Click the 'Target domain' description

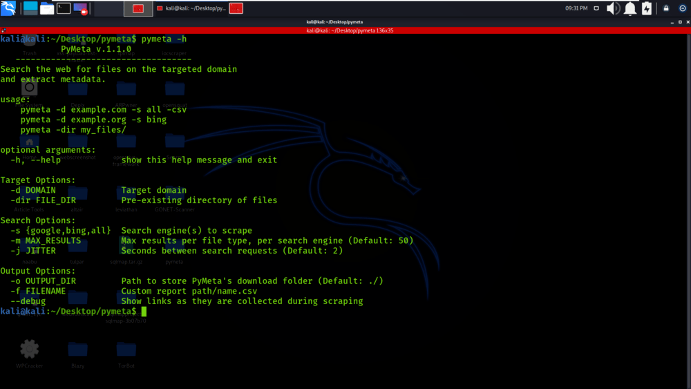point(154,190)
